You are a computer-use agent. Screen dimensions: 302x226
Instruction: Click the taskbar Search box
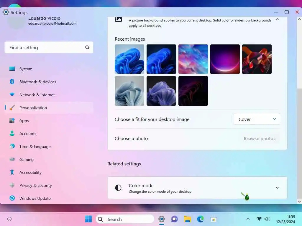125,219
